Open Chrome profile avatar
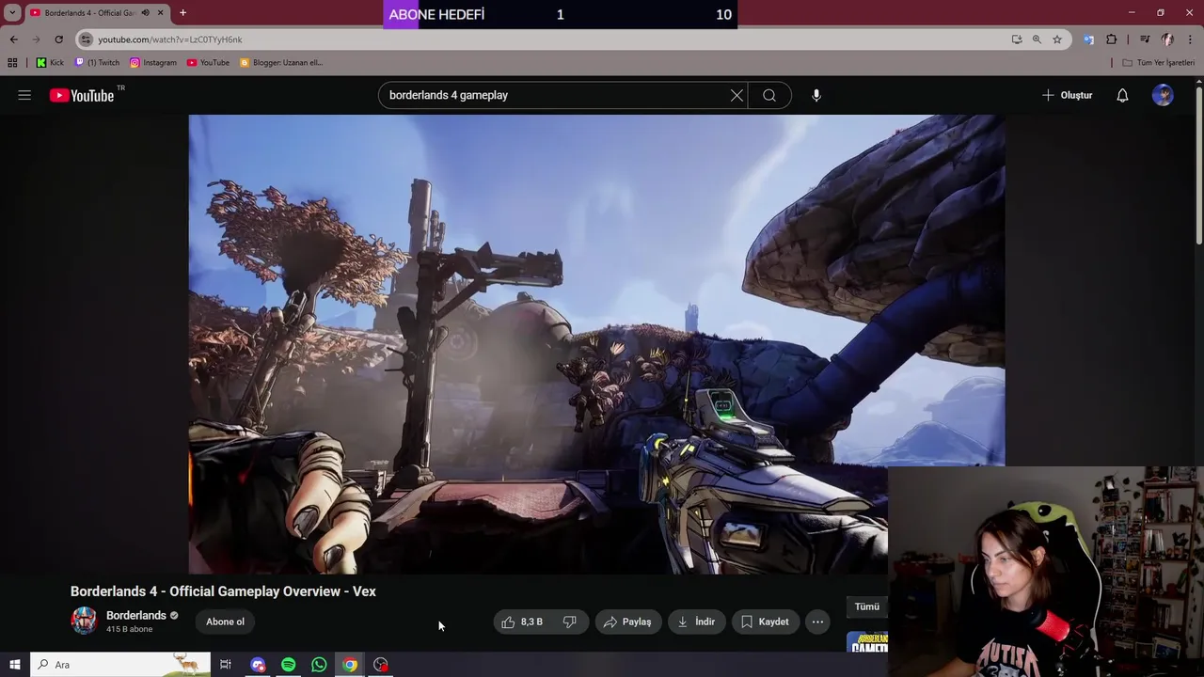This screenshot has height=677, width=1204. (1167, 39)
